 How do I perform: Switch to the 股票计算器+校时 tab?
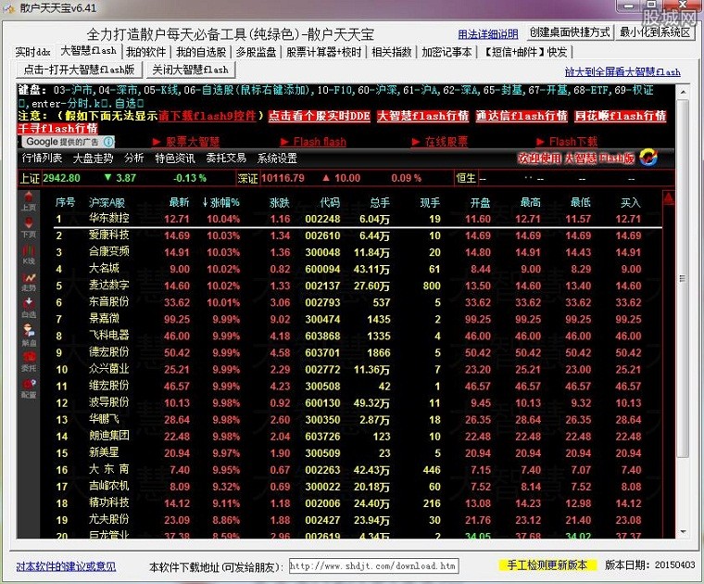pos(323,52)
